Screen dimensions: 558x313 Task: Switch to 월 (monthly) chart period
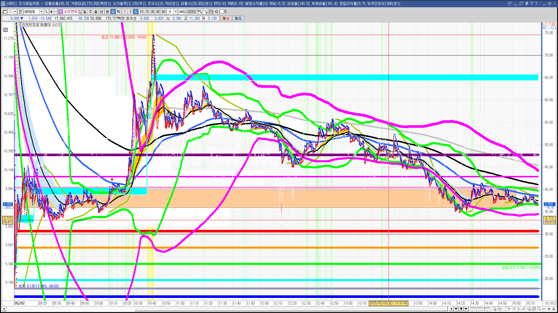pyautogui.click(x=96, y=12)
